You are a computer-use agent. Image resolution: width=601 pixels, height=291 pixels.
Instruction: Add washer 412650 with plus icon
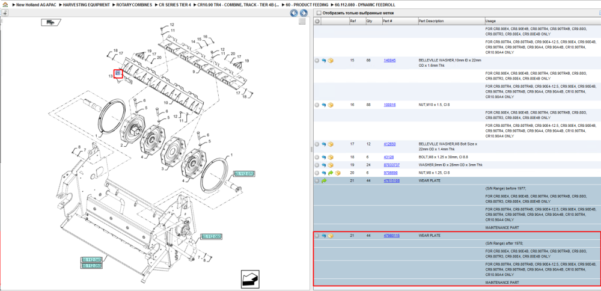point(317,144)
